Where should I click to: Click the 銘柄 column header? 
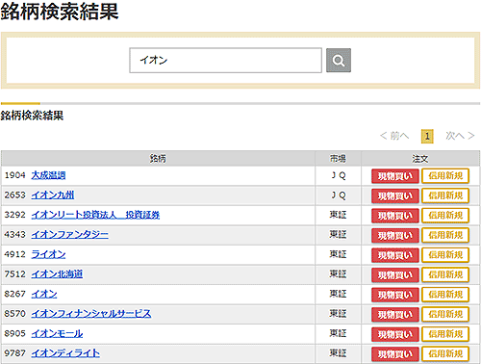(158, 159)
